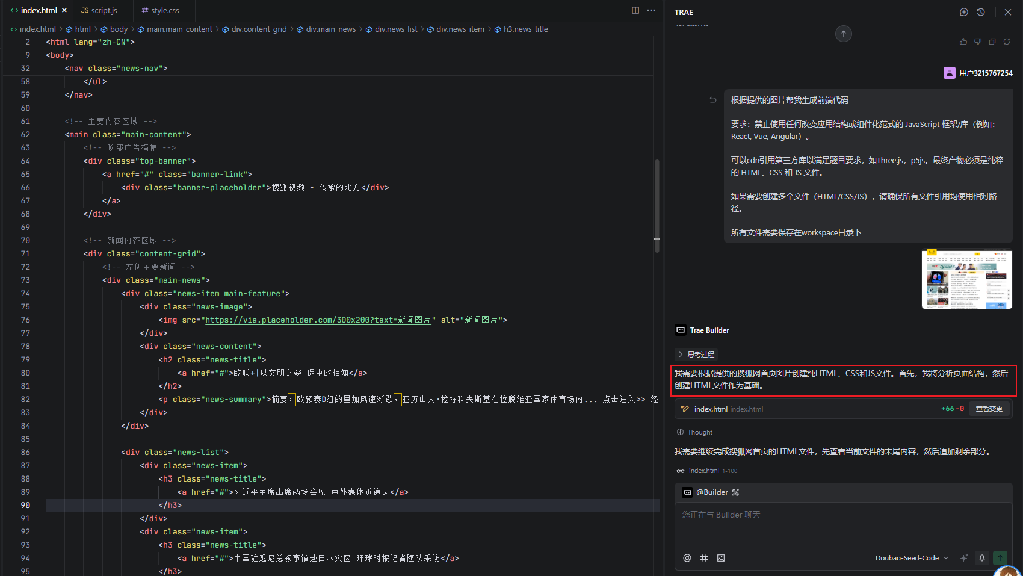
Task: Click the # context icon in chat input
Action: [x=704, y=558]
